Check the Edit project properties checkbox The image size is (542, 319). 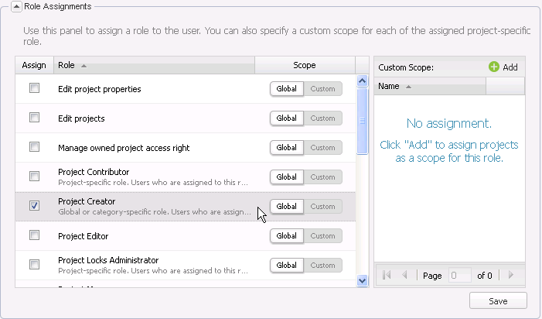pyautogui.click(x=34, y=88)
